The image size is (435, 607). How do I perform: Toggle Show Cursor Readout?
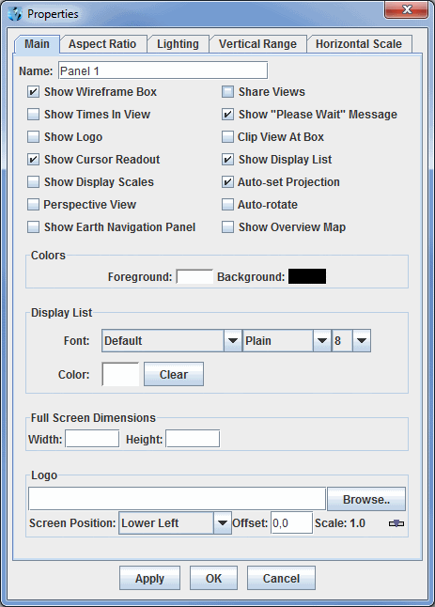point(33,159)
